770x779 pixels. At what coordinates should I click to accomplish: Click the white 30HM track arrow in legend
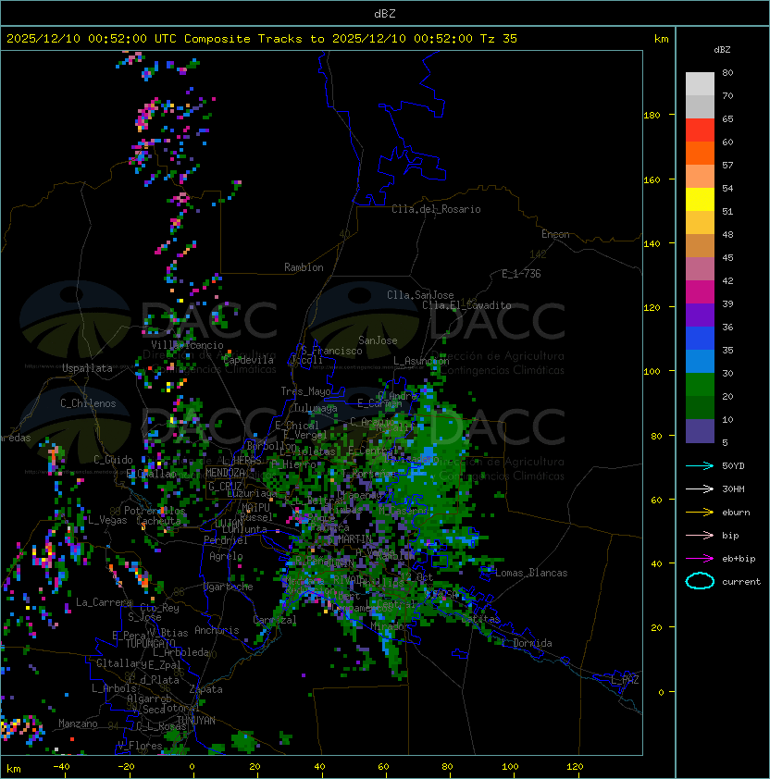tap(700, 489)
